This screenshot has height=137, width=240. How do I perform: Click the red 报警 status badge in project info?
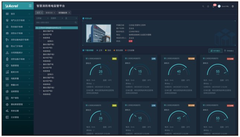(x=130, y=41)
